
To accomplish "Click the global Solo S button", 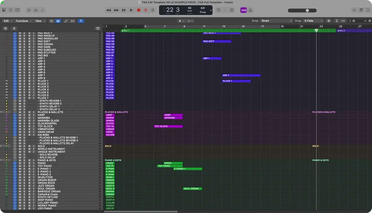I will [14, 28].
